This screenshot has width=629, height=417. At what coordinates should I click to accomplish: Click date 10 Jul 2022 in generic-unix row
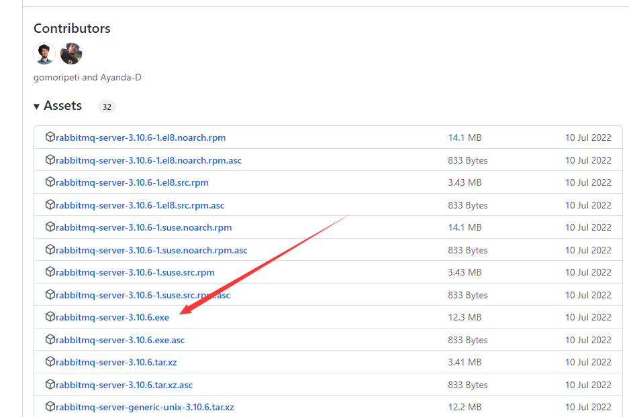pyautogui.click(x=588, y=407)
